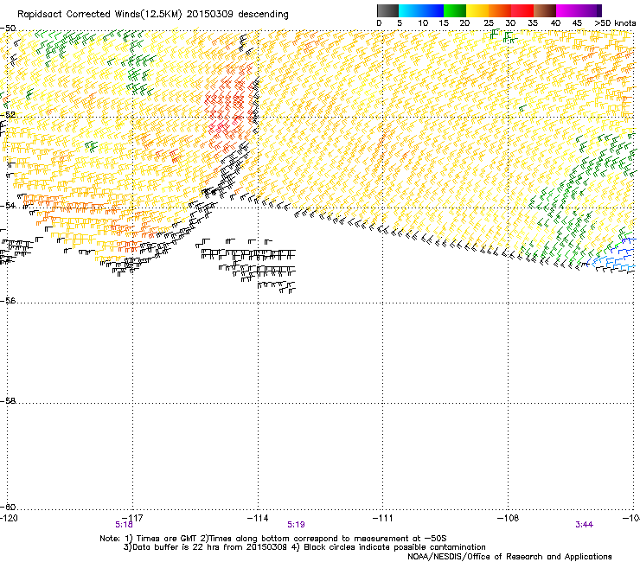
Task: Click the latitude label '-58'
Action: pyautogui.click(x=8, y=401)
